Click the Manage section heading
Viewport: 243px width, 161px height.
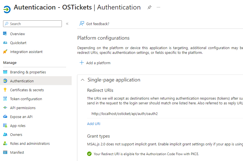(x=10, y=63)
